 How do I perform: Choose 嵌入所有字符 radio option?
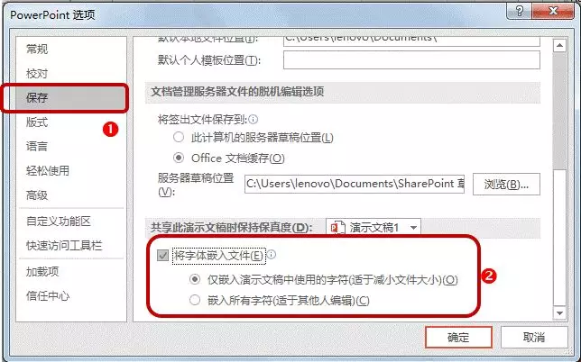195,300
